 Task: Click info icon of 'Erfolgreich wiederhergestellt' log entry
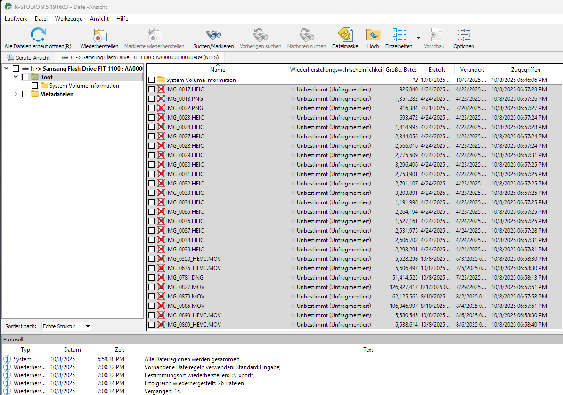tap(7, 383)
